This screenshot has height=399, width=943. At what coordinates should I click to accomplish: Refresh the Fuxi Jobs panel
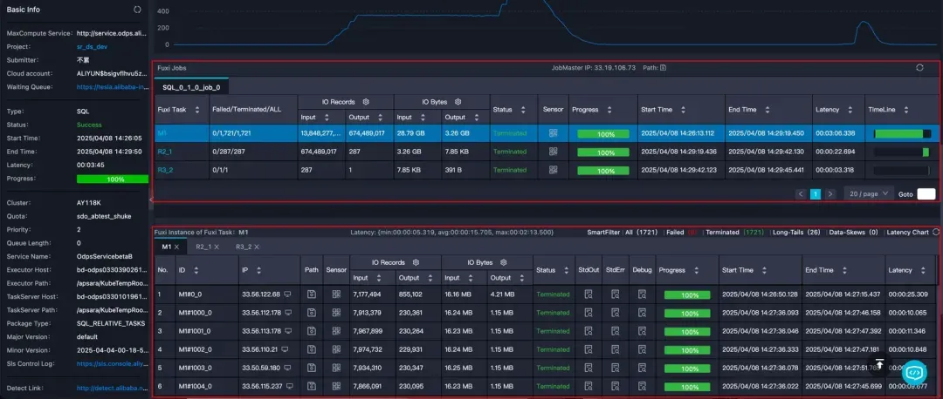tap(919, 68)
